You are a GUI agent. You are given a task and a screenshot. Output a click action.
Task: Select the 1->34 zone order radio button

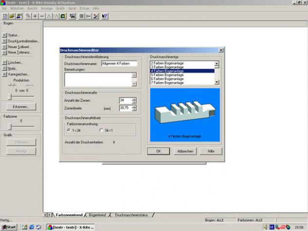(x=69, y=130)
